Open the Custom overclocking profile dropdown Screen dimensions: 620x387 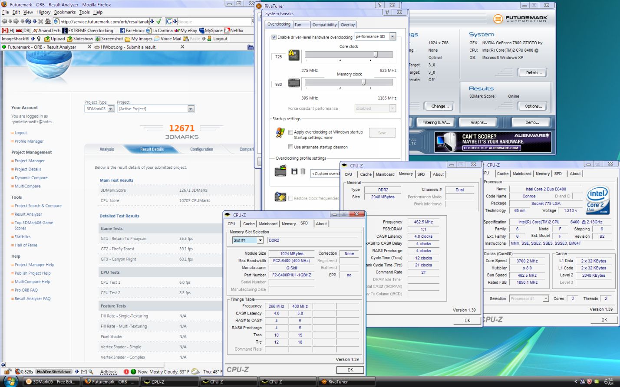click(x=325, y=174)
